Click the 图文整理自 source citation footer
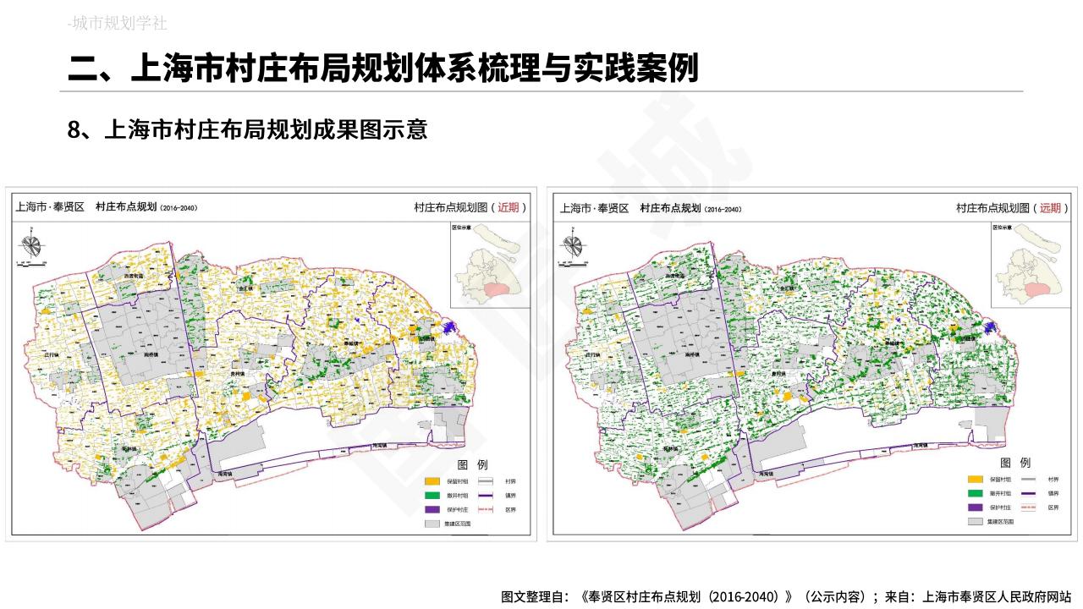This screenshot has height=609, width=1083. point(787,596)
